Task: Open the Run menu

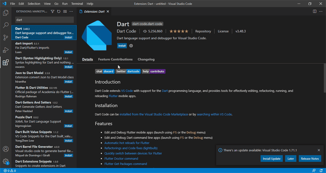Action: 65,4
